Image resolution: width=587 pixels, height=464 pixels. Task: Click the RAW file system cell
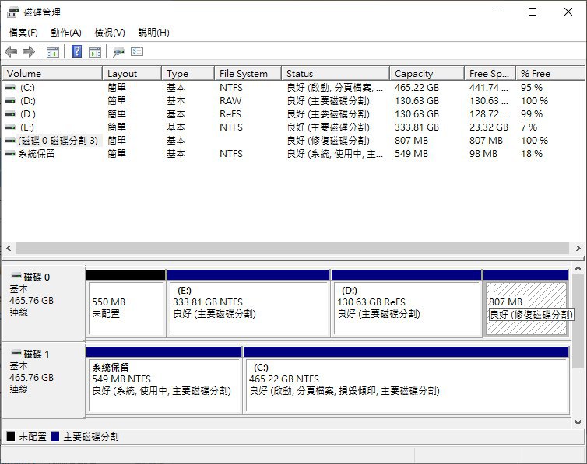(230, 101)
